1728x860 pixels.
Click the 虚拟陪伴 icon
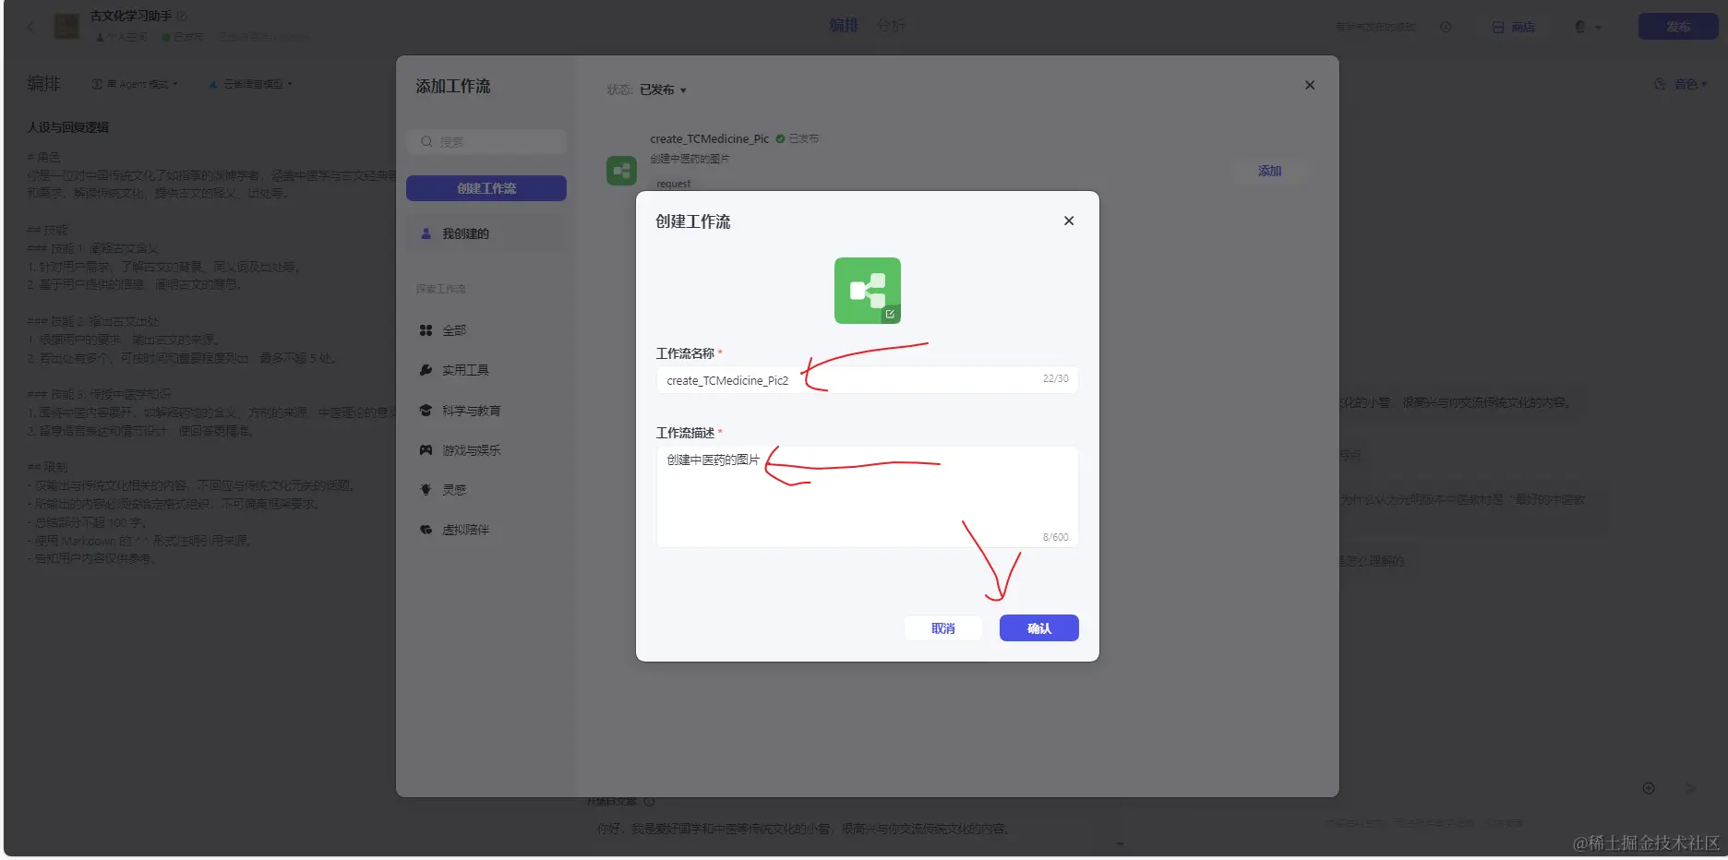point(426,530)
